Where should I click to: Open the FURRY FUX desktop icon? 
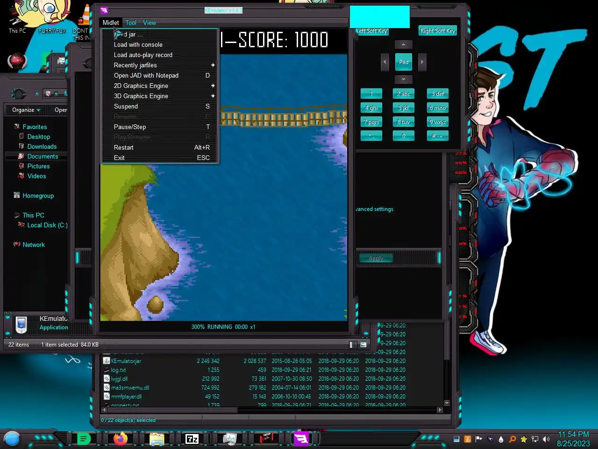click(x=52, y=18)
